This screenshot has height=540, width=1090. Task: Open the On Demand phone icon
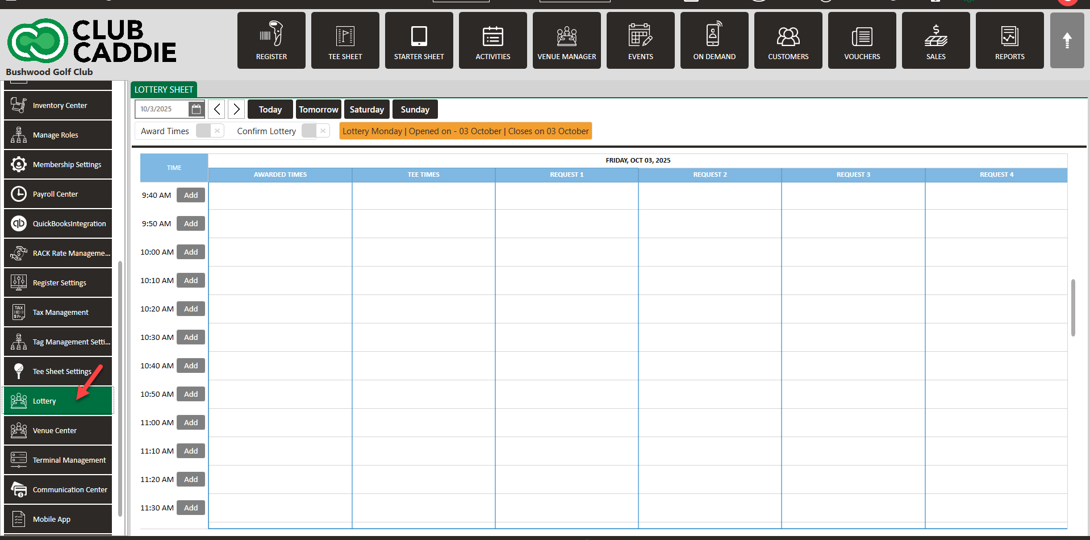(714, 35)
